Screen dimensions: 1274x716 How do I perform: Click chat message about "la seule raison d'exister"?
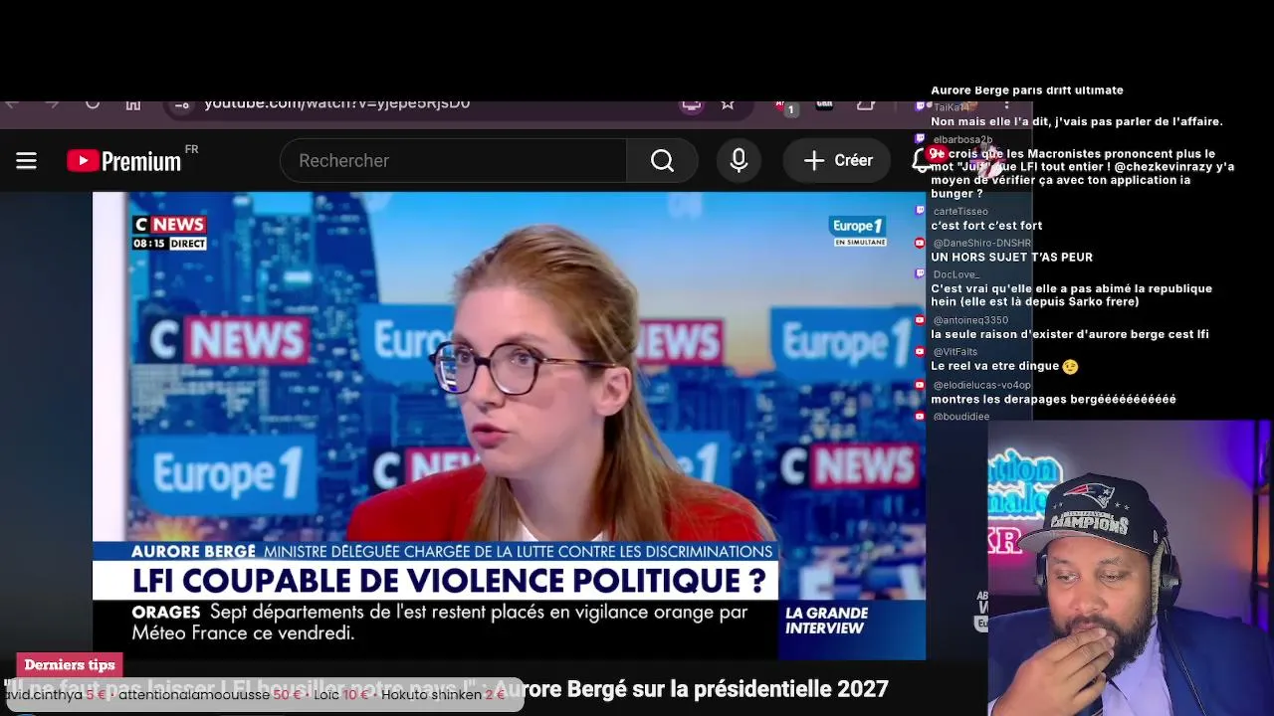pyautogui.click(x=1070, y=335)
